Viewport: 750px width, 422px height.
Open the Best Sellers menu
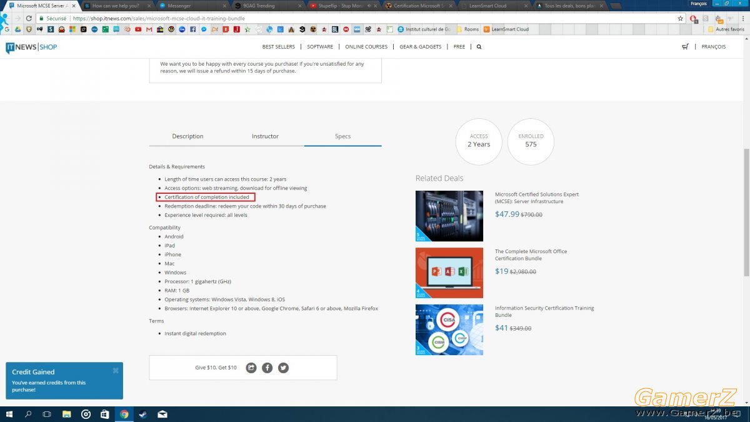(279, 47)
